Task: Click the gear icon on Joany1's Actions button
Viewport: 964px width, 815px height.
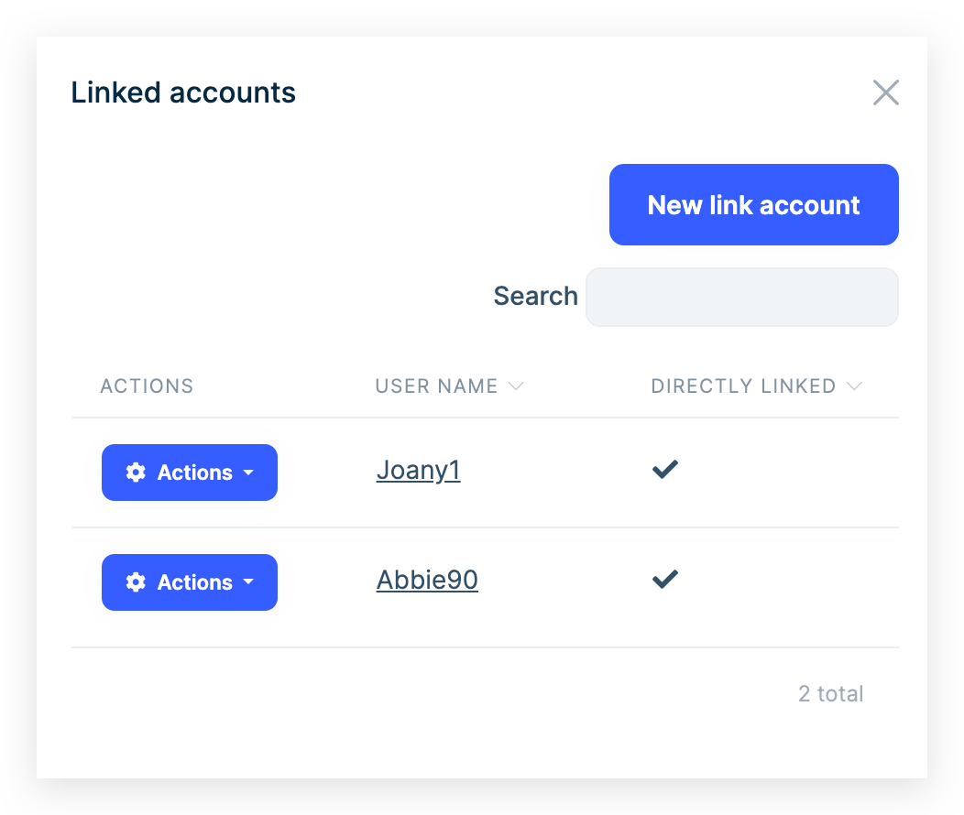Action: point(136,473)
